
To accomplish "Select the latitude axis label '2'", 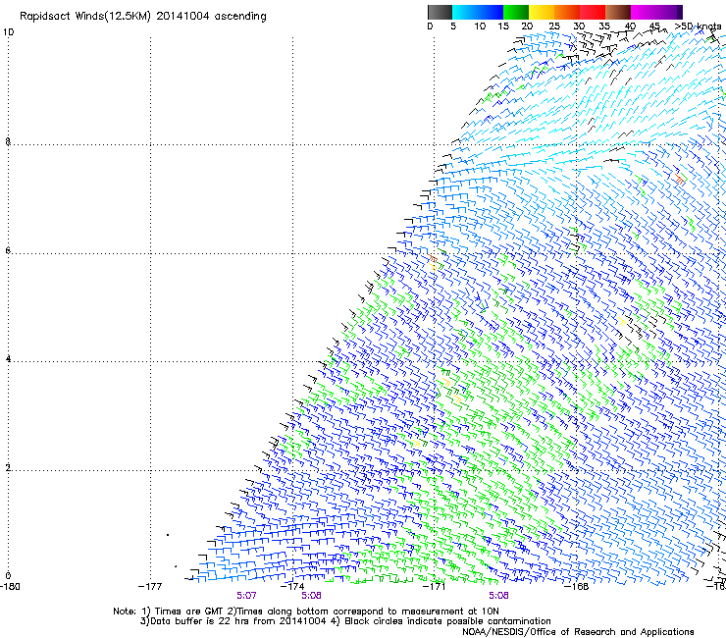I will tap(8, 468).
